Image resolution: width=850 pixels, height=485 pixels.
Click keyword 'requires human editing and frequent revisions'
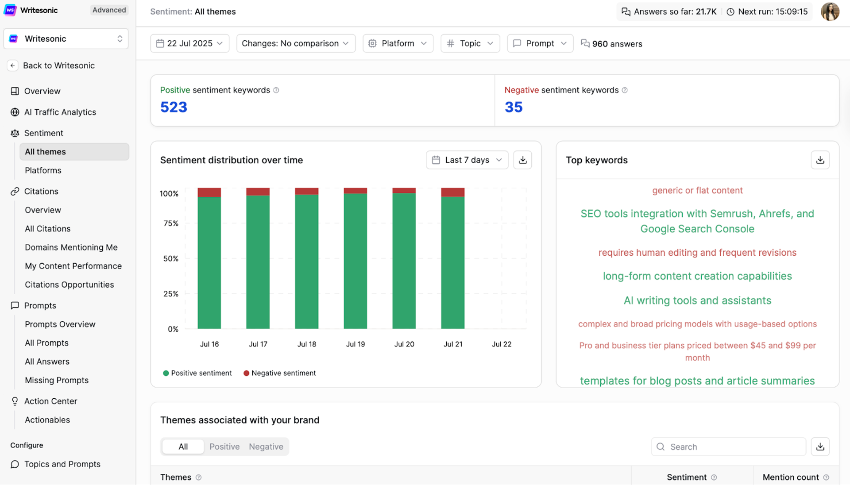[x=697, y=253]
